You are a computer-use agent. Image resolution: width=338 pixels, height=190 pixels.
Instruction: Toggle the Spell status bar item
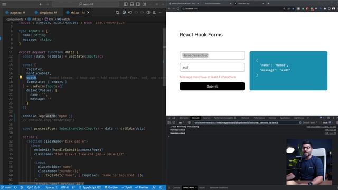click(126, 187)
